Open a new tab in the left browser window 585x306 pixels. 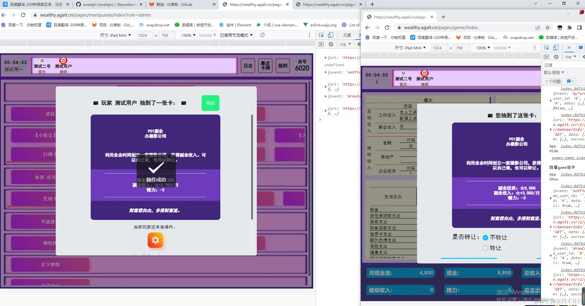coord(372,4)
